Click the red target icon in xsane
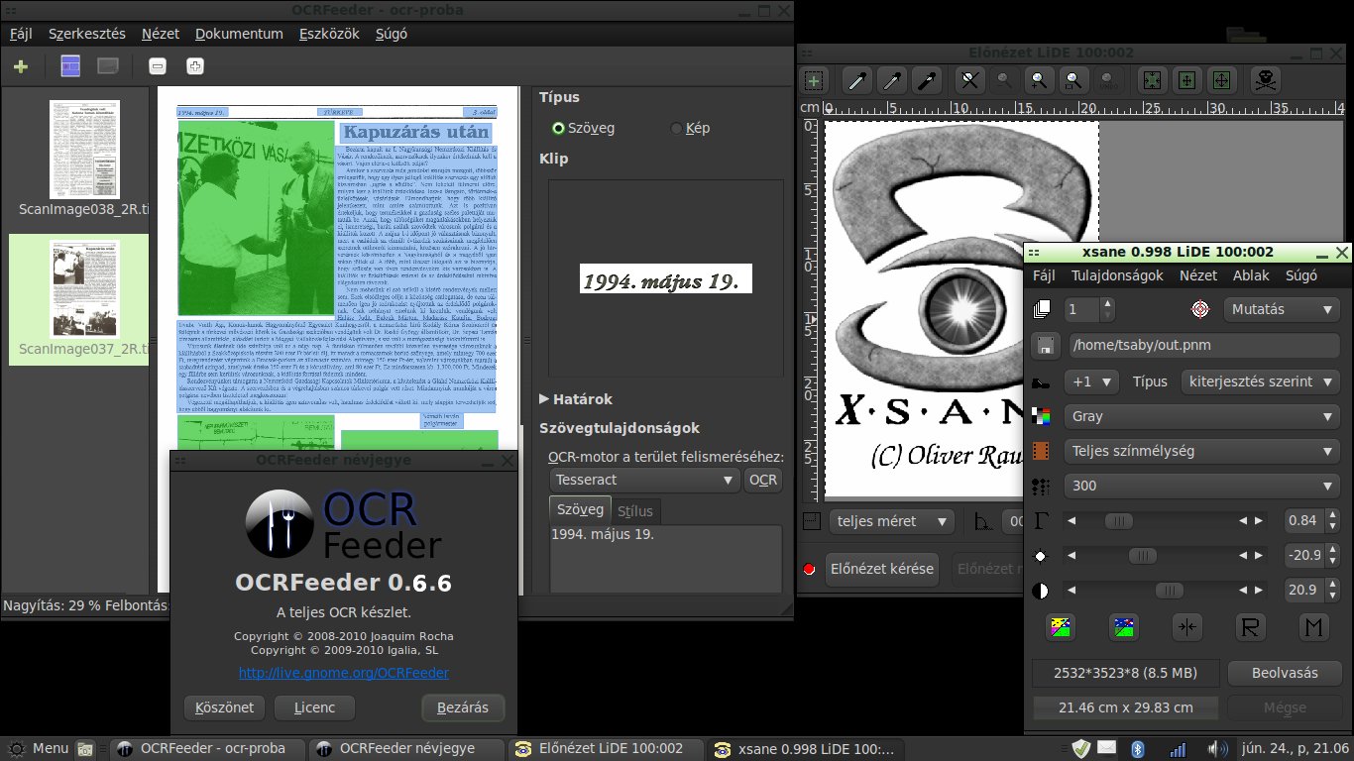This screenshot has height=761, width=1354. tap(1200, 309)
